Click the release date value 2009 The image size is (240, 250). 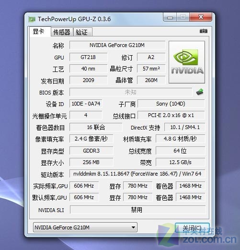[88, 80]
